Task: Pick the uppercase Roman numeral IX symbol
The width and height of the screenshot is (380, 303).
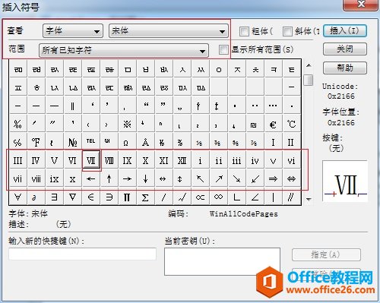Action: coord(128,160)
